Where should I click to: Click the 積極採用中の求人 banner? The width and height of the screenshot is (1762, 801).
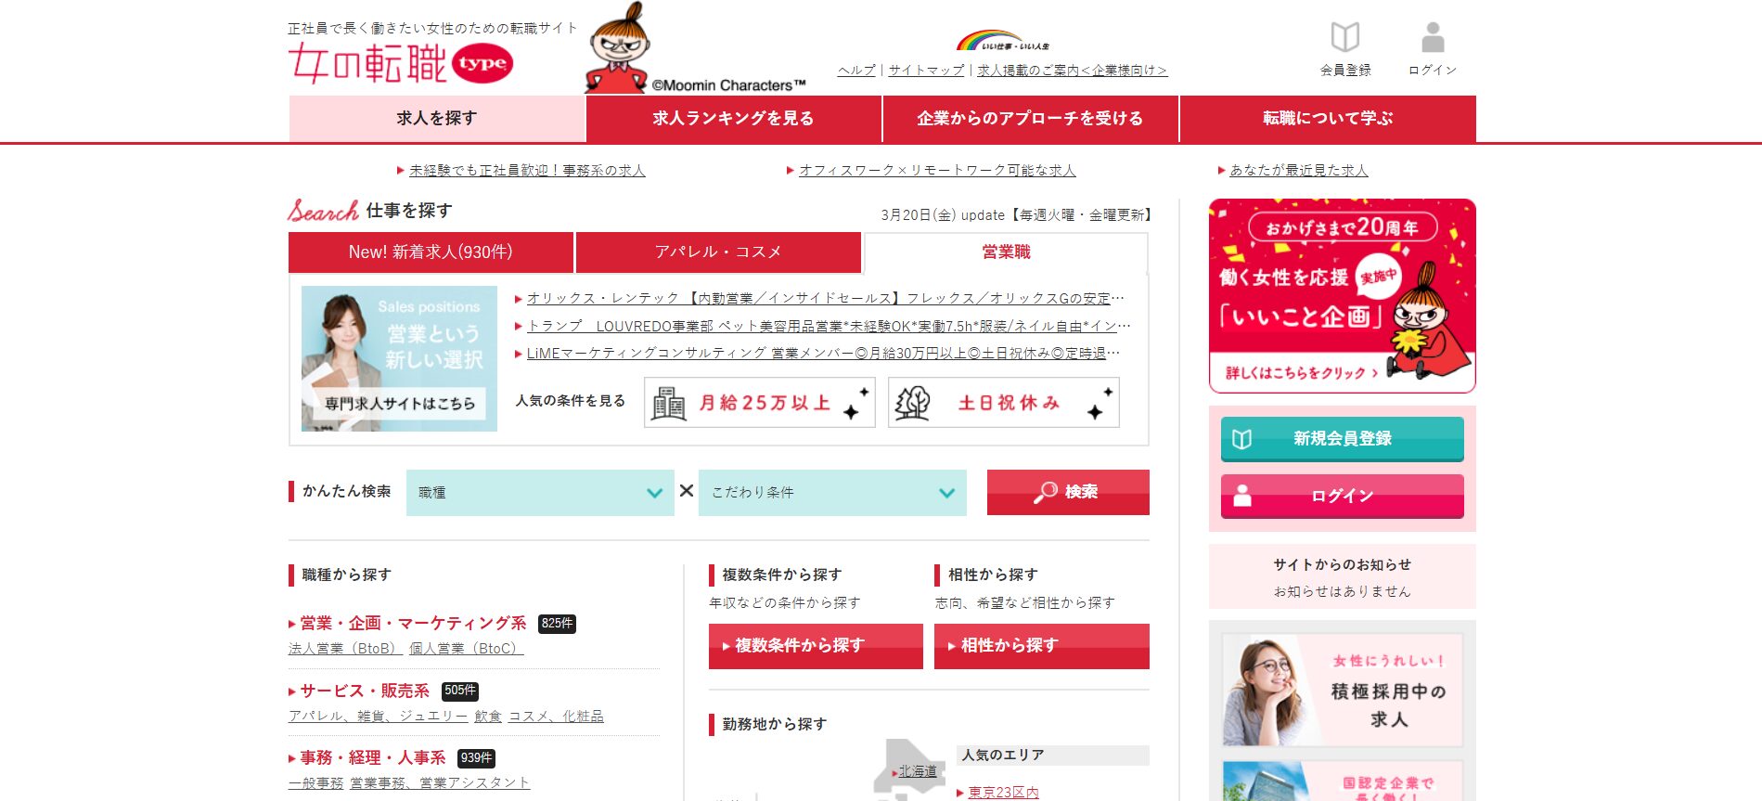point(1342,691)
